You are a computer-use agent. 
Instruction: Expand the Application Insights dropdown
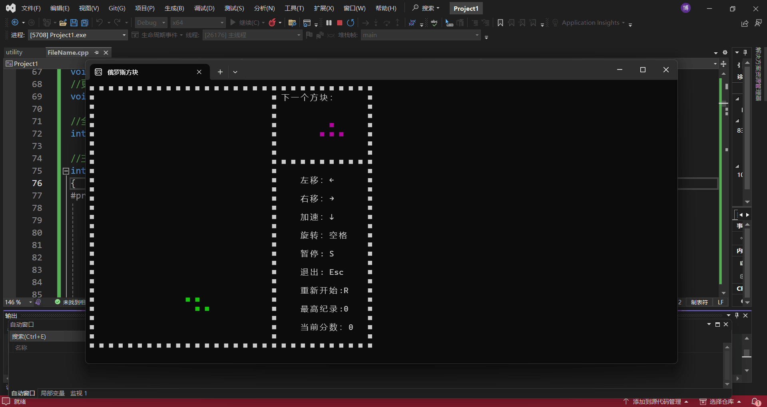[x=623, y=23]
